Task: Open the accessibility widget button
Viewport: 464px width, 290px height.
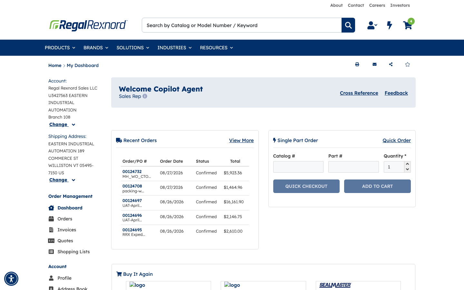Action: [11, 279]
